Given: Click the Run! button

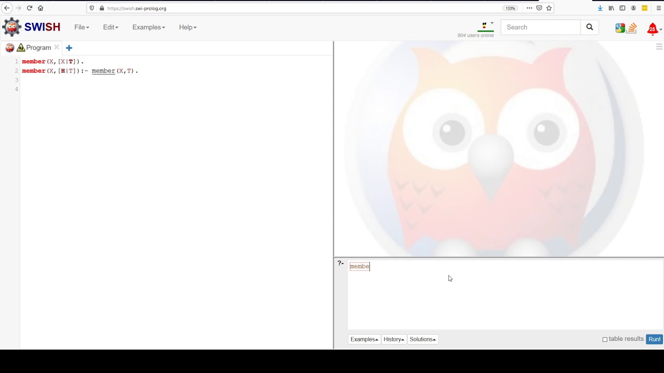Looking at the screenshot, I should pos(654,339).
